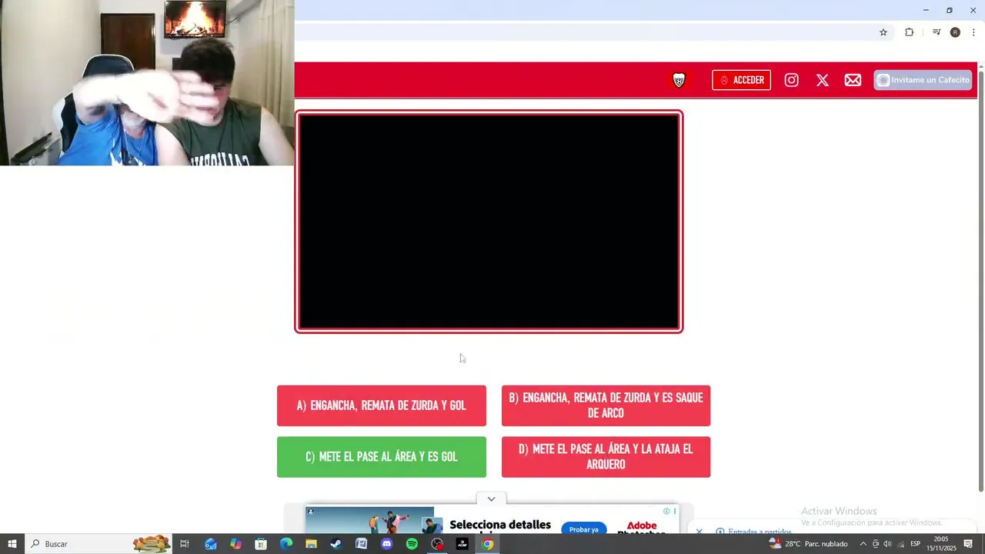Open Microsoft Edge from the taskbar

click(286, 544)
